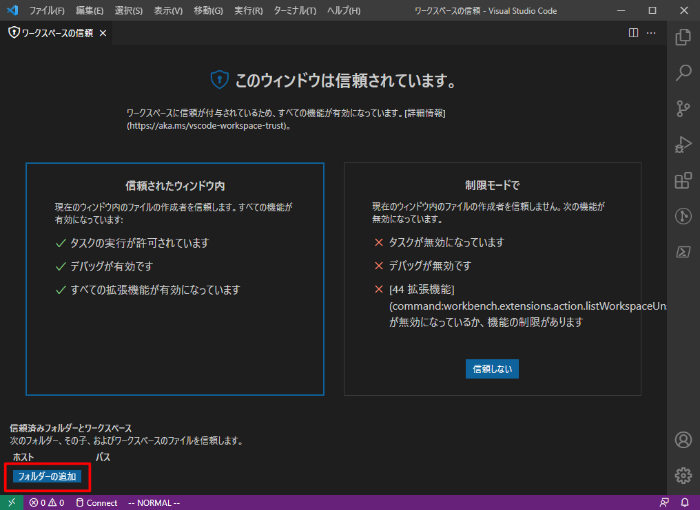Open the 実行(R) menu
This screenshot has height=510, width=700.
[248, 10]
